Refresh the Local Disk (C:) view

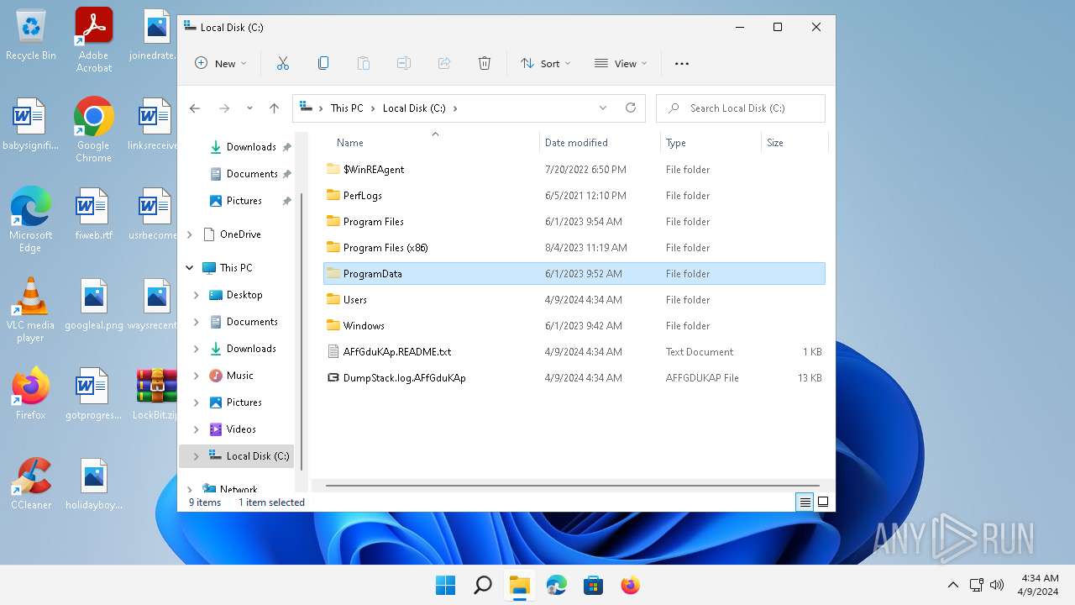point(631,108)
